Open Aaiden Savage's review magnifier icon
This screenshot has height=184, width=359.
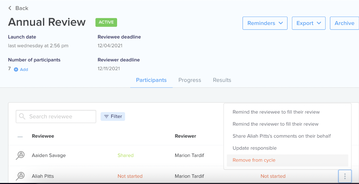[20, 155]
